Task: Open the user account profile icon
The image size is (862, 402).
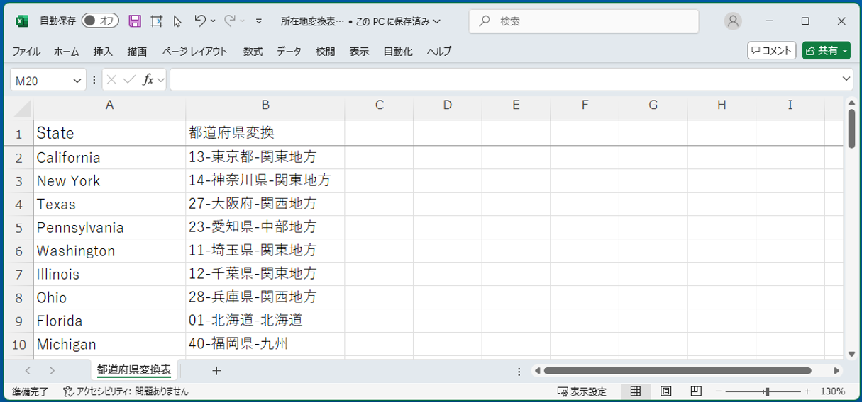Action: pos(733,21)
